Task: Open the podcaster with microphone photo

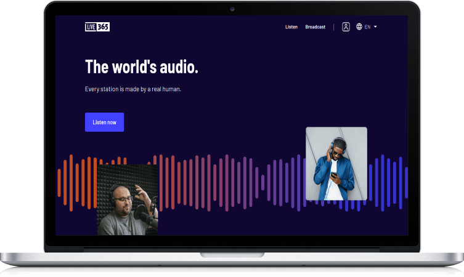Action: point(128,199)
